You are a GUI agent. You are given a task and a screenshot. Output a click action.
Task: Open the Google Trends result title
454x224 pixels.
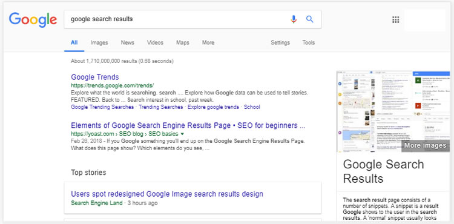(95, 77)
